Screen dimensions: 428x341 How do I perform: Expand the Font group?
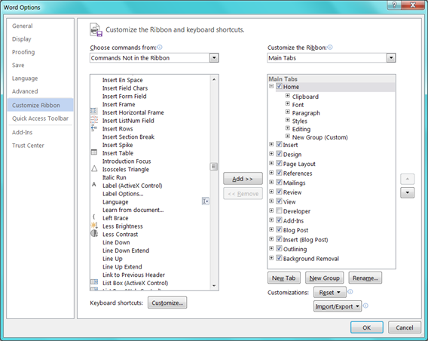tap(287, 104)
